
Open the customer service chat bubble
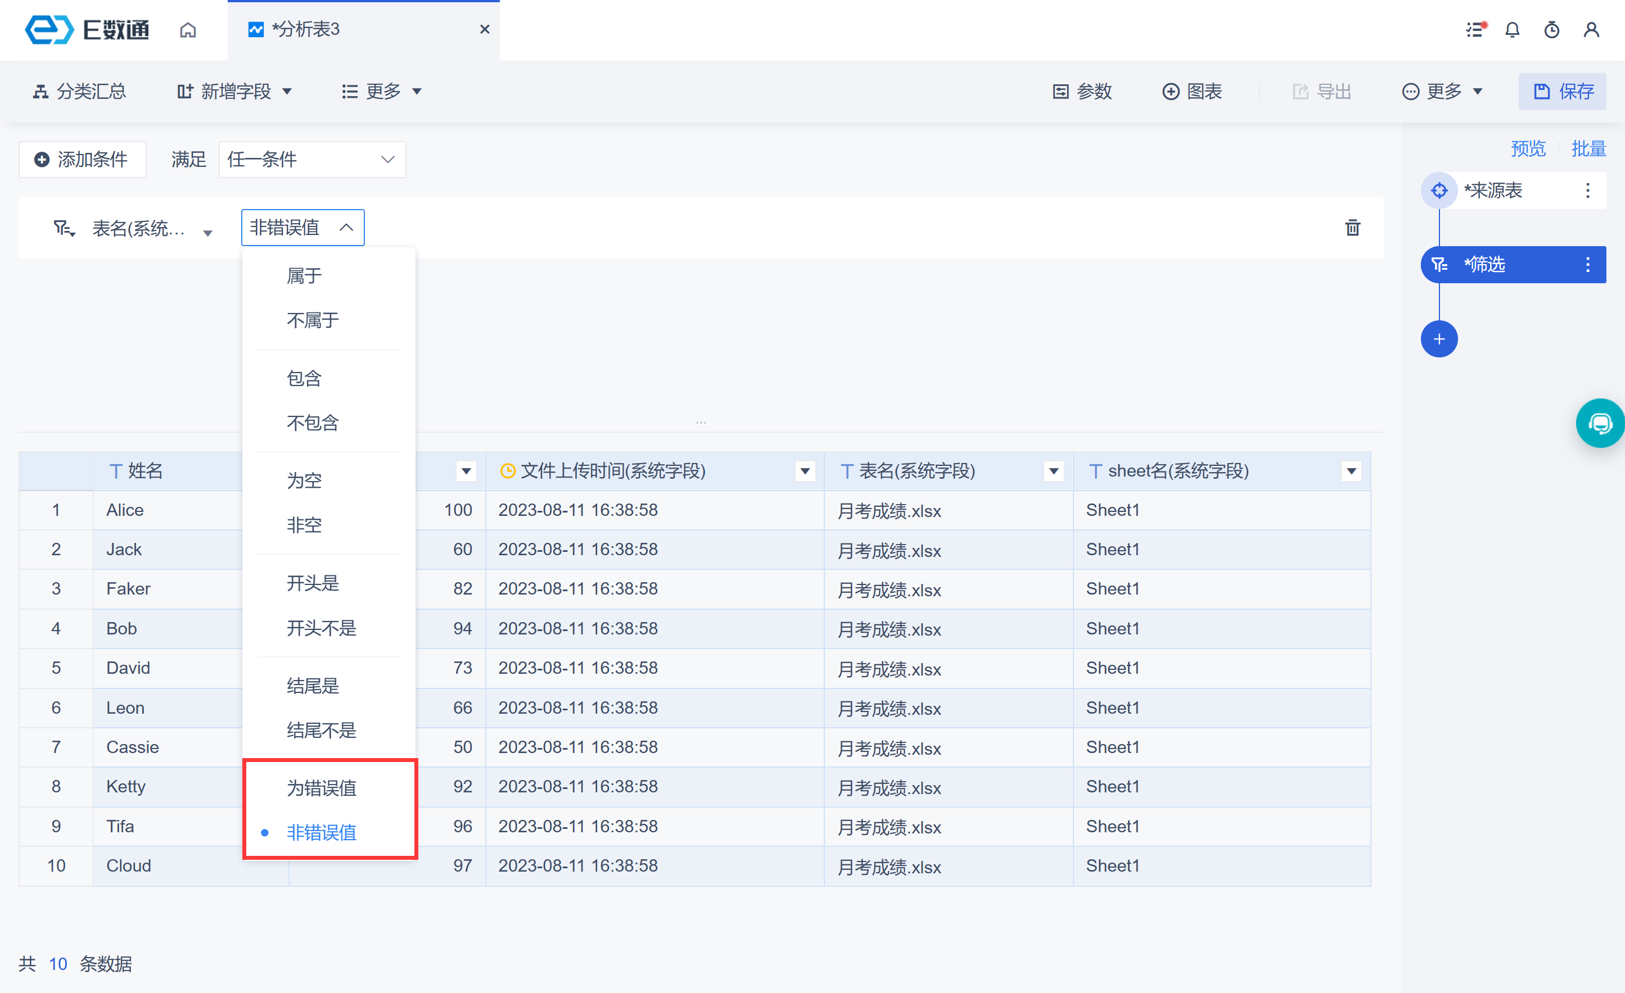(x=1600, y=423)
